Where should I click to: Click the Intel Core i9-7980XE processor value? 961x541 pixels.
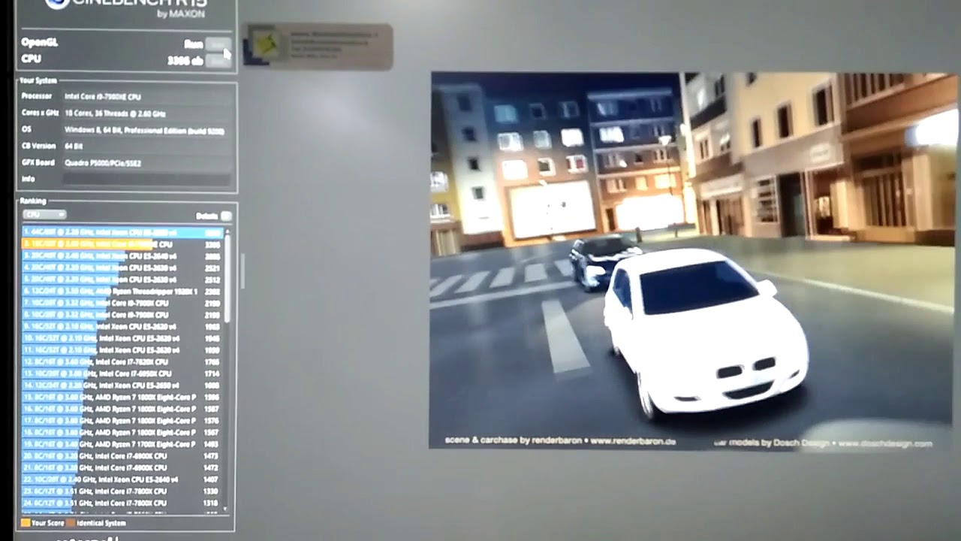[x=102, y=97]
